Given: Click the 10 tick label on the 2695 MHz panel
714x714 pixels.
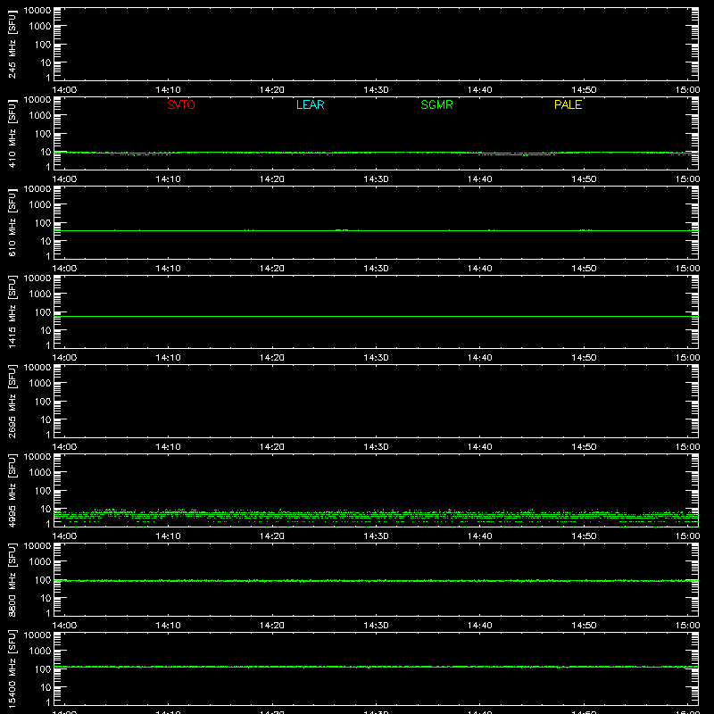Looking at the screenshot, I should (46, 419).
